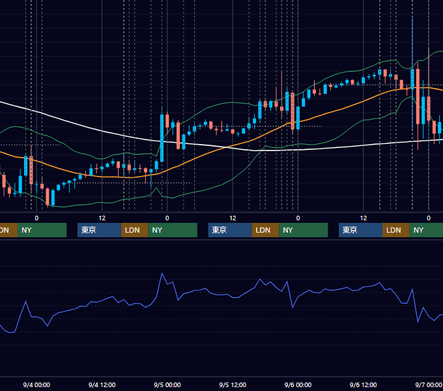Click hour label 0 above 9/4 00:00

tap(36, 218)
